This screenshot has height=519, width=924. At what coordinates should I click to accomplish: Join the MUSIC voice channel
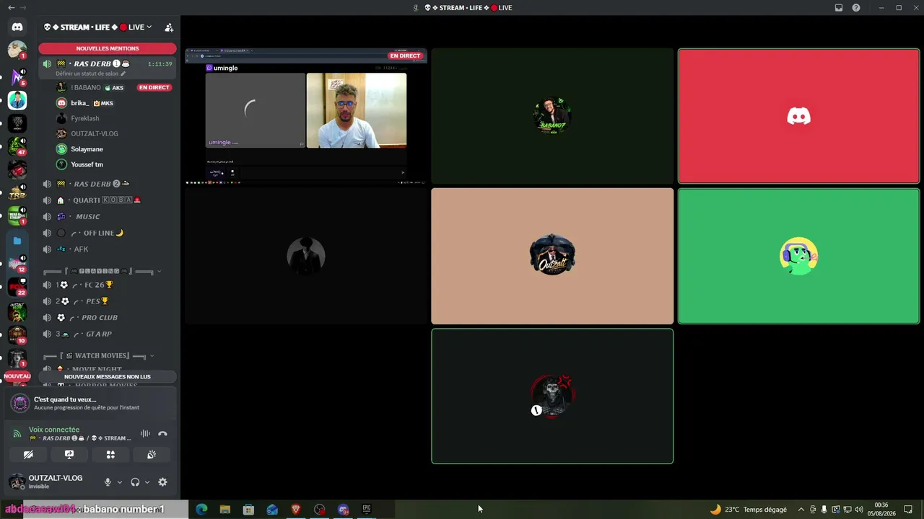(108, 216)
